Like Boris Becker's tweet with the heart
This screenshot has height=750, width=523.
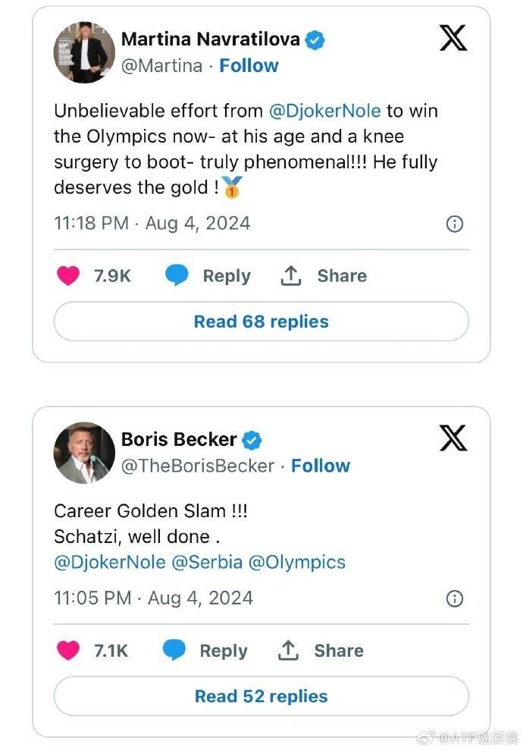tap(68, 651)
